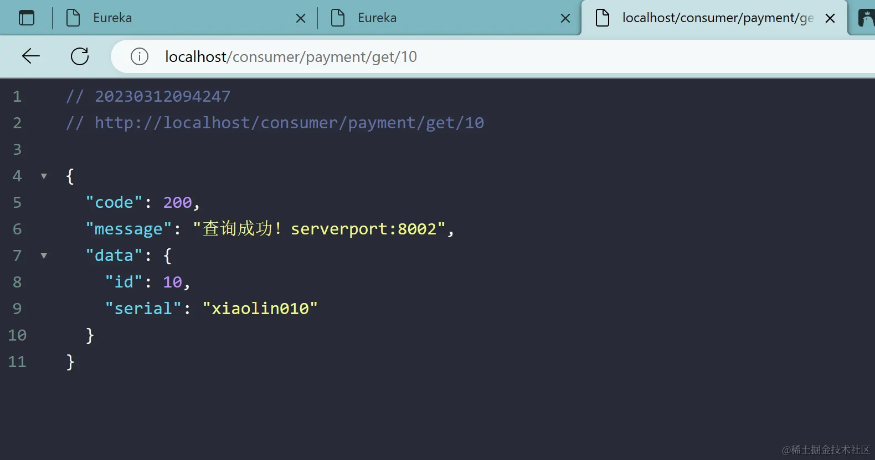Collapse the root JSON object on line 4
Image resolution: width=875 pixels, height=460 pixels.
[44, 176]
